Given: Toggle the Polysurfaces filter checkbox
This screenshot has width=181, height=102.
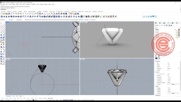Looking at the screenshot, I should point(25,20).
